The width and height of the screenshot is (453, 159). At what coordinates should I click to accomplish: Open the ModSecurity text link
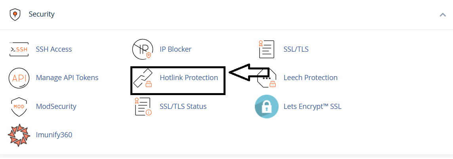tap(56, 107)
